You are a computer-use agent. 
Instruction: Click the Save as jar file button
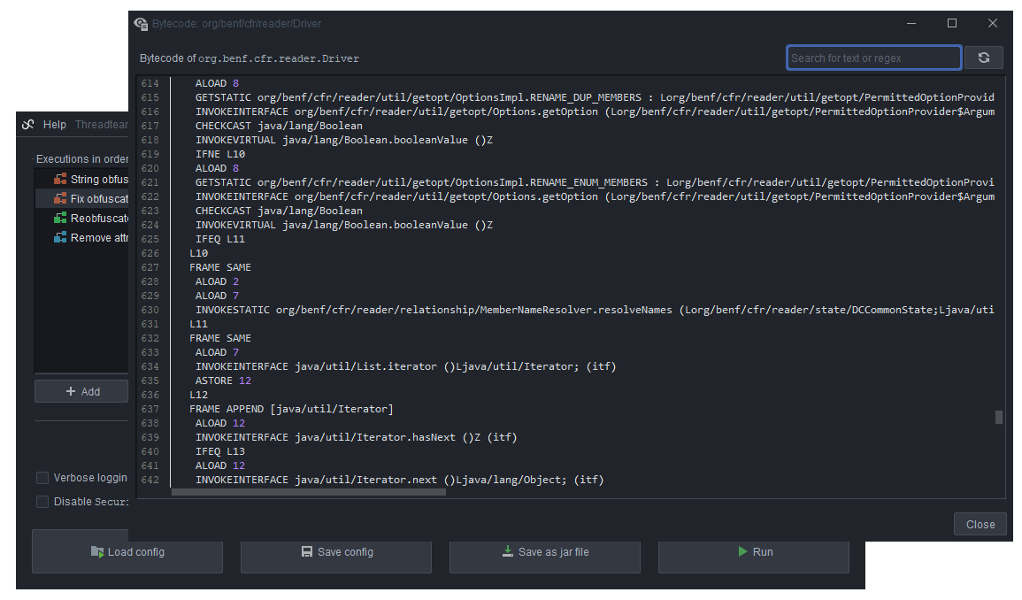[x=544, y=550]
